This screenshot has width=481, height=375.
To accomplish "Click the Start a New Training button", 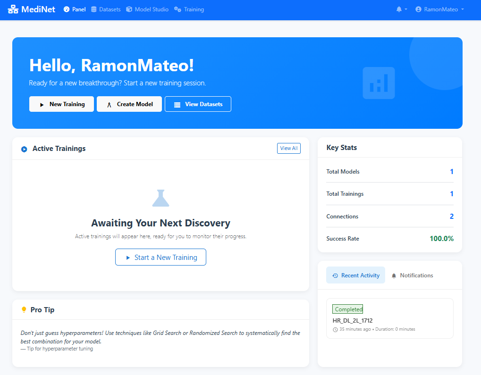I will [160, 258].
